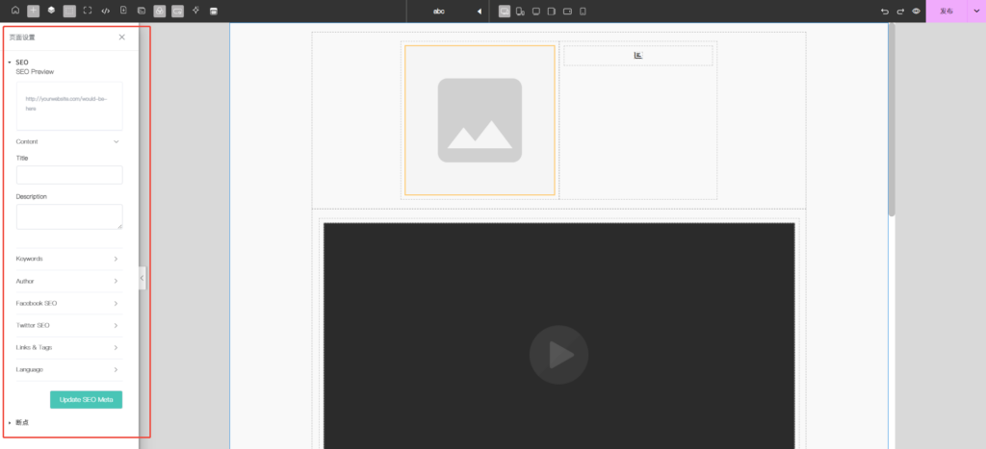Open the layers stack icon
986x449 pixels.
51,11
